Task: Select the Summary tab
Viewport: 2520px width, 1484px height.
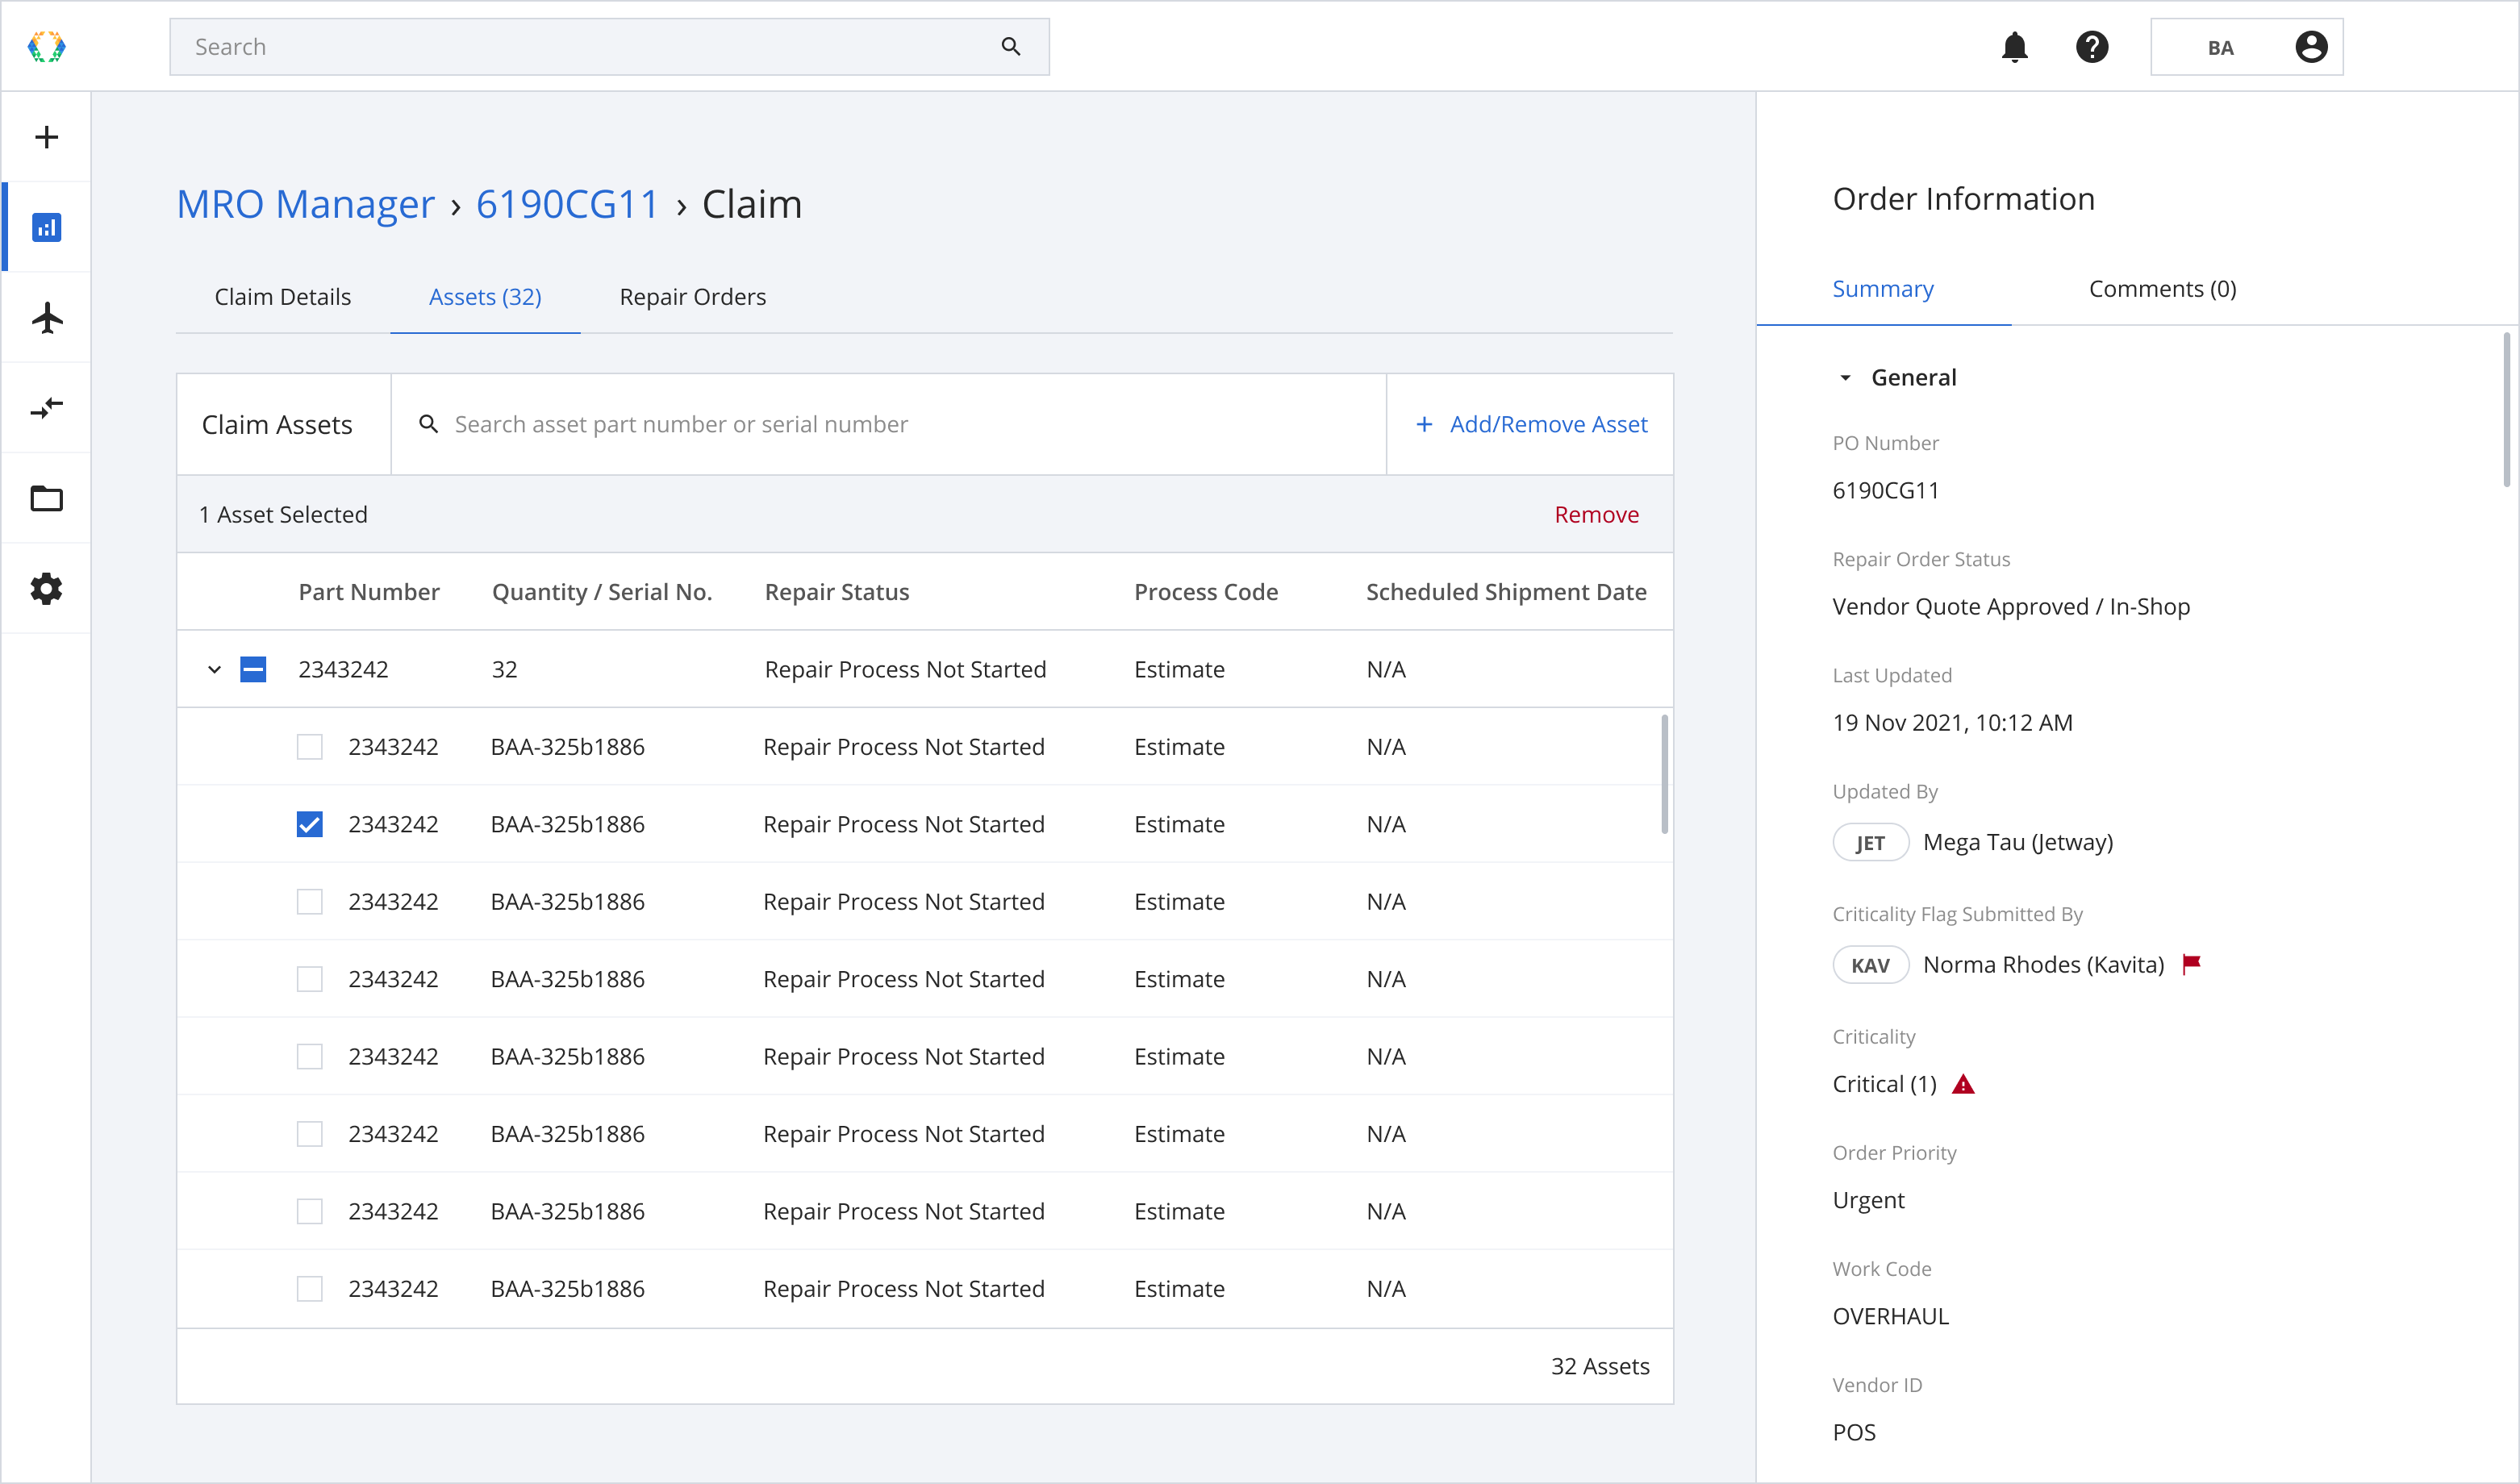Action: 1883,289
